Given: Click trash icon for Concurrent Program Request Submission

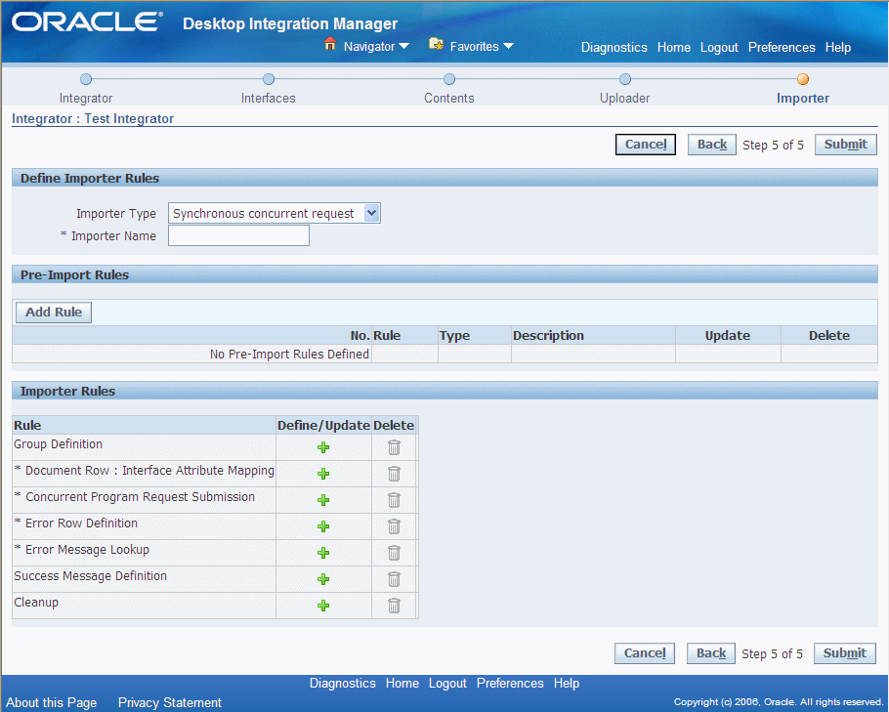Looking at the screenshot, I should (394, 500).
